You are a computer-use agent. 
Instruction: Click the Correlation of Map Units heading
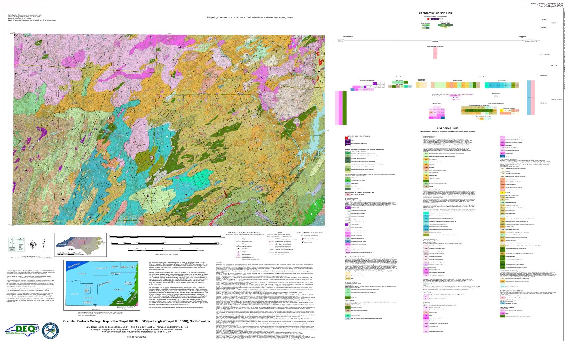tap(435, 13)
